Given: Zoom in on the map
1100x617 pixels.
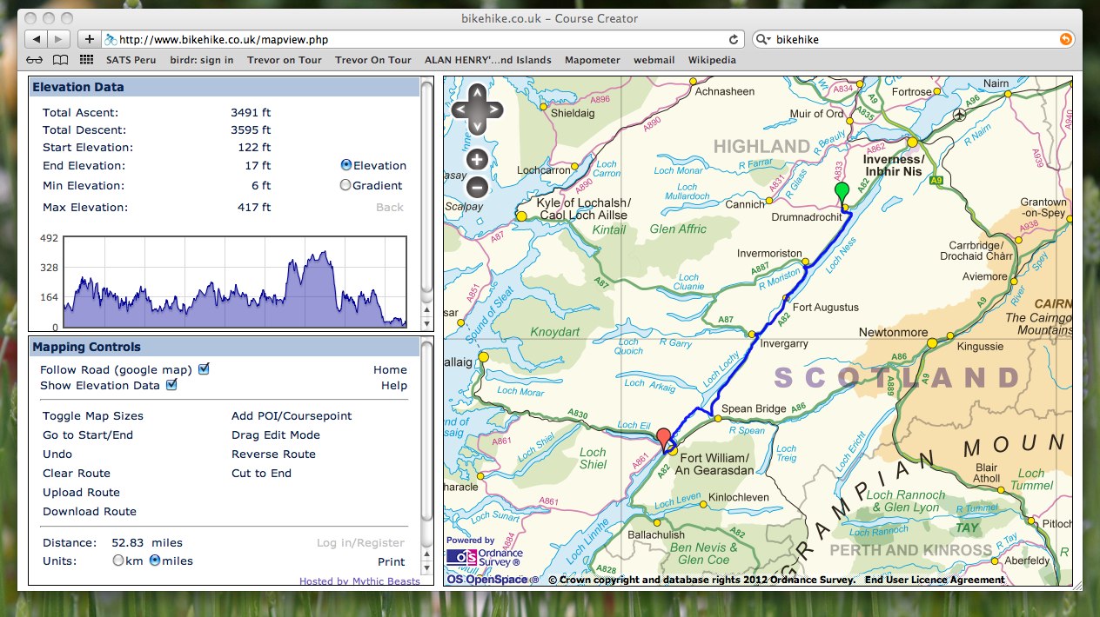Looking at the screenshot, I should [476, 159].
